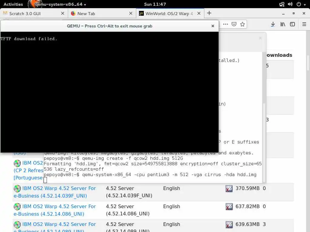This screenshot has width=310, height=232.
Task: Click the power icon in top bar
Action: [x=299, y=4]
